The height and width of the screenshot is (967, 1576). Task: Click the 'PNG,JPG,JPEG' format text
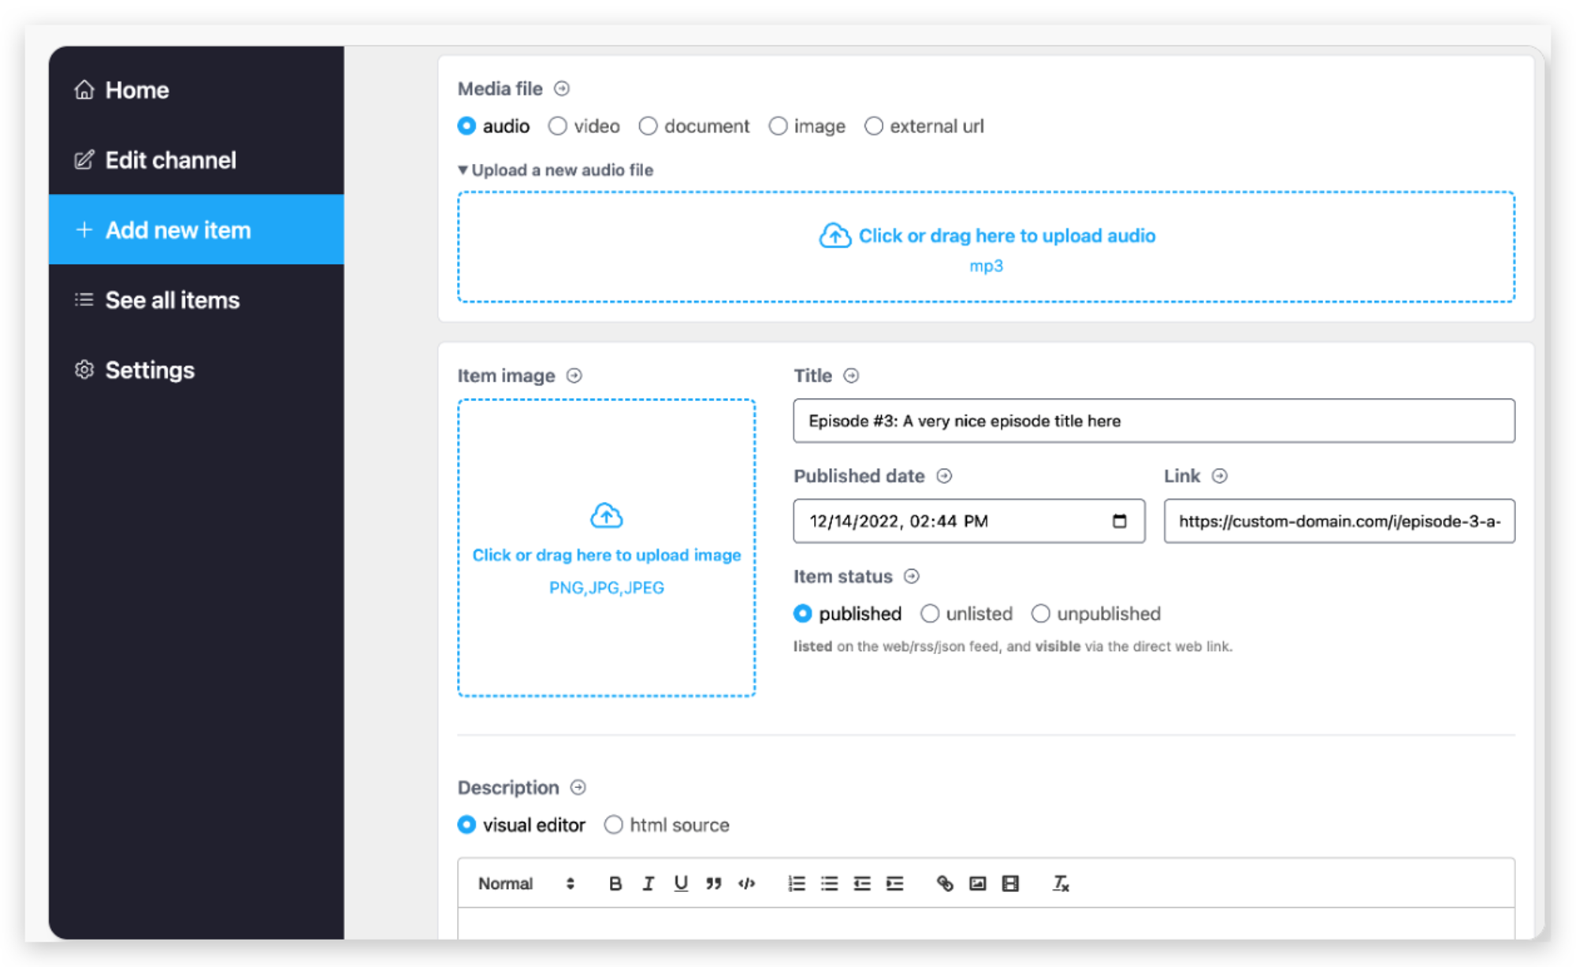tap(607, 587)
